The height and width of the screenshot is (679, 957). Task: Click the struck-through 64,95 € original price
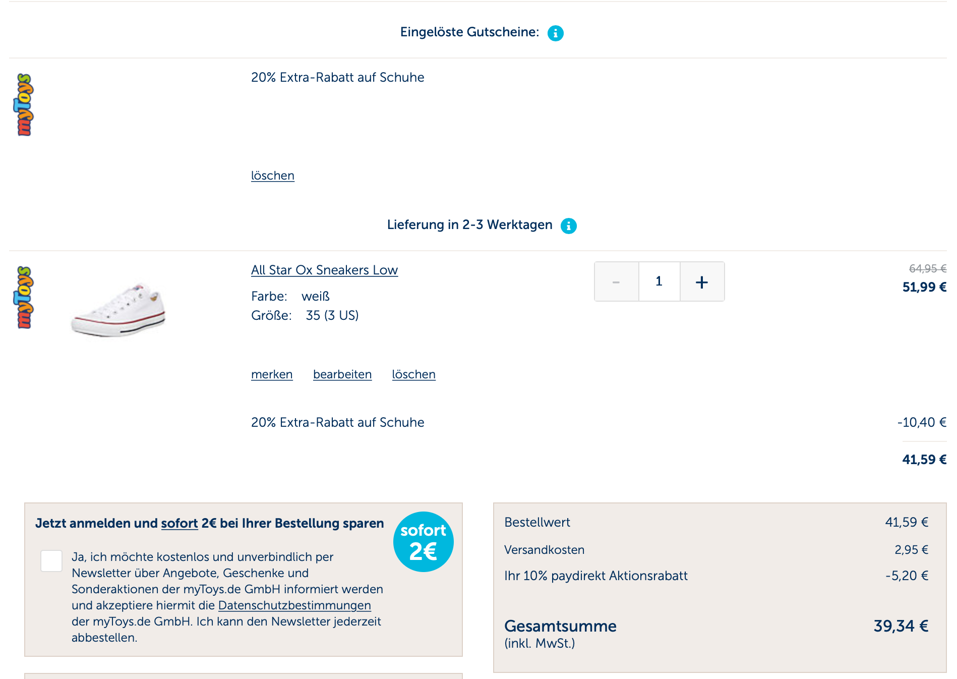(x=927, y=269)
